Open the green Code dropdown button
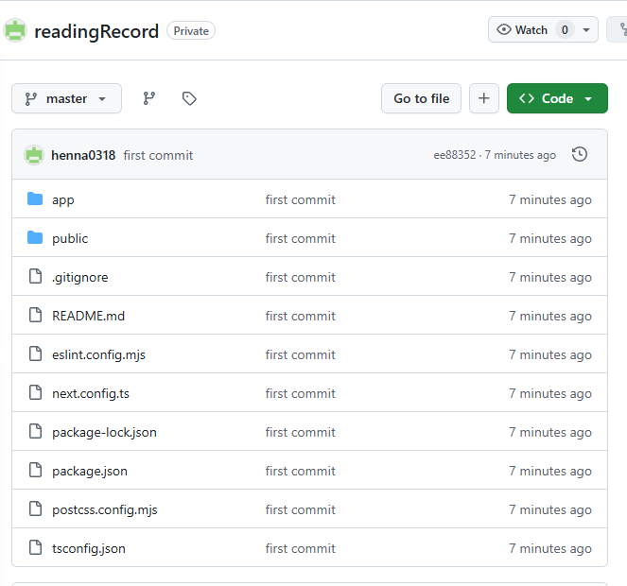This screenshot has height=586, width=627. 557,98
